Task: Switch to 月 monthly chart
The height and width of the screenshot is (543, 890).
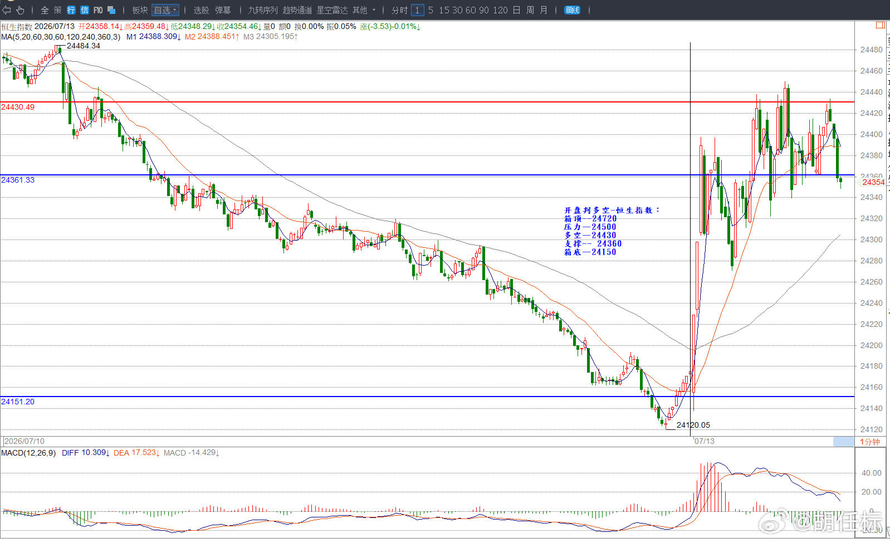Action: [544, 10]
